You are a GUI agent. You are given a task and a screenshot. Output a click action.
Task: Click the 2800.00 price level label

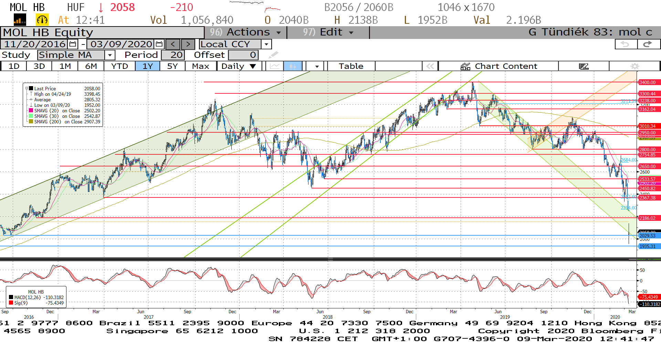point(649,150)
